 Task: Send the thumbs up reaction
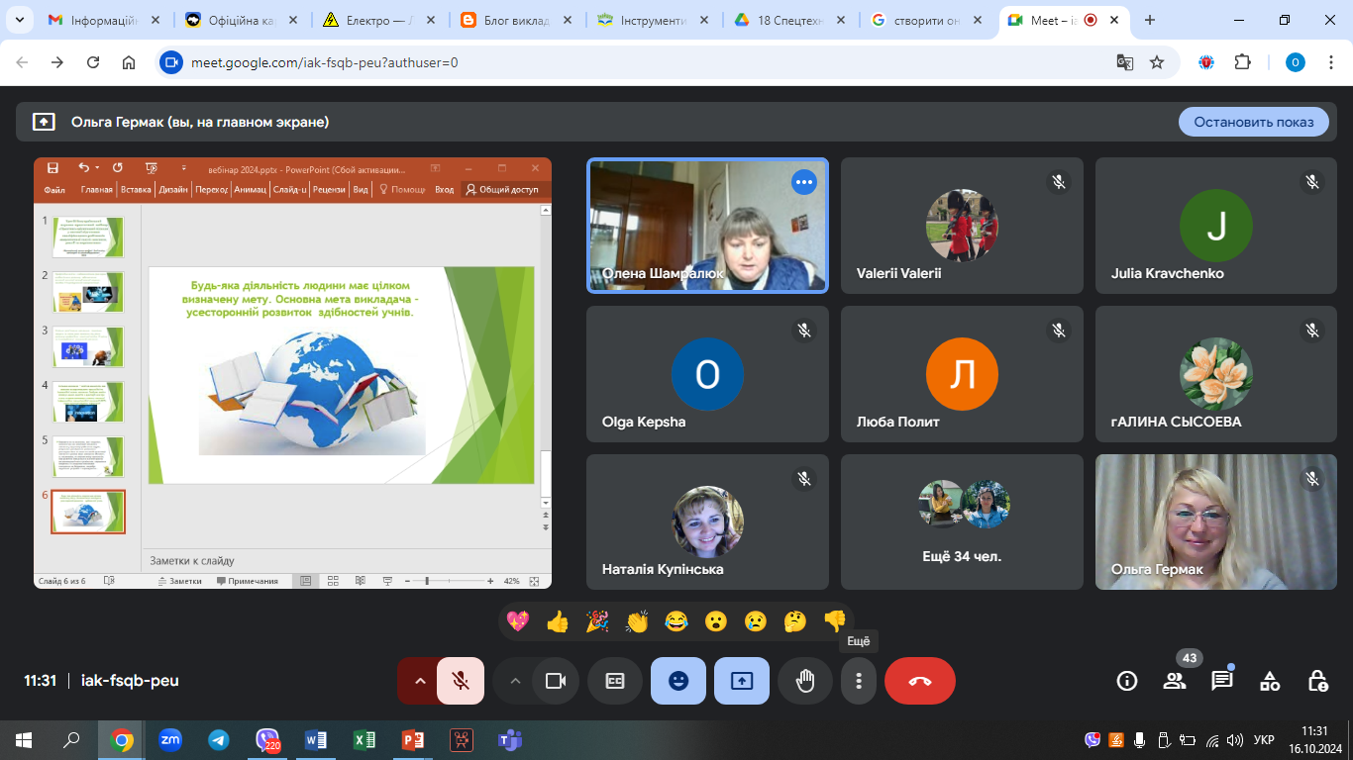[558, 621]
